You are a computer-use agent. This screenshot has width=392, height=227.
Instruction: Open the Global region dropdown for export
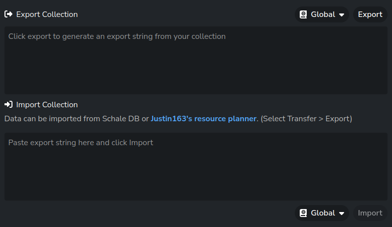tap(322, 14)
